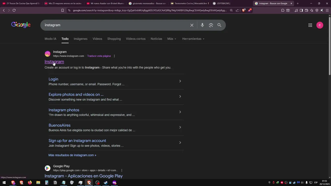Viewport: 331px width, 186px height.
Task: Open a new browser tab
Action: point(298,3)
